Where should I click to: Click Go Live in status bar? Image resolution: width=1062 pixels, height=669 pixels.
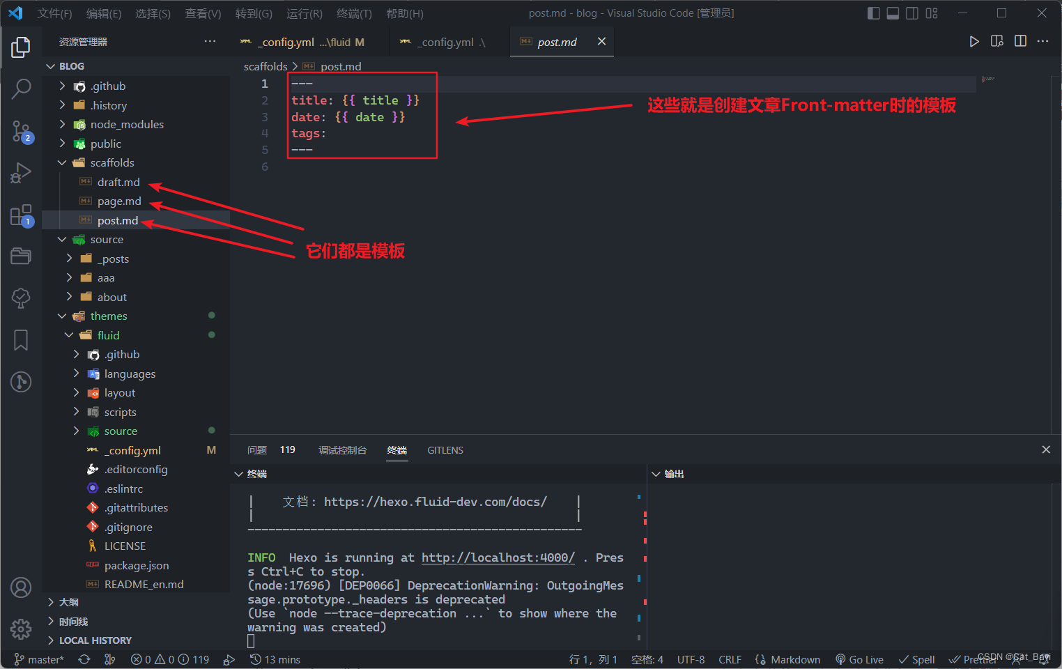(x=859, y=659)
